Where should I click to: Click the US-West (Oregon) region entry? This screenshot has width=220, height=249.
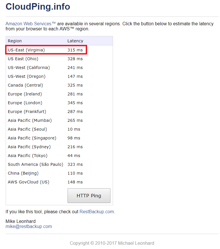coord(27,76)
